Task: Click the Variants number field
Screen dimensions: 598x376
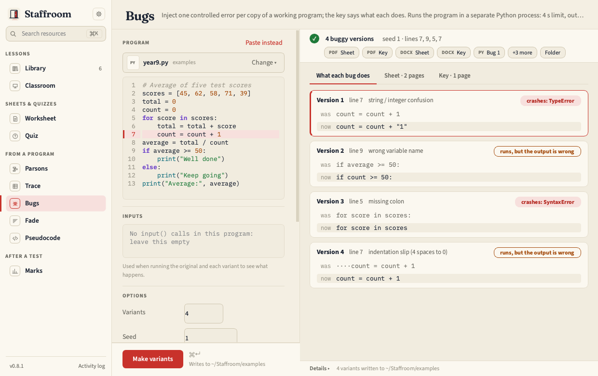Action: click(x=204, y=313)
